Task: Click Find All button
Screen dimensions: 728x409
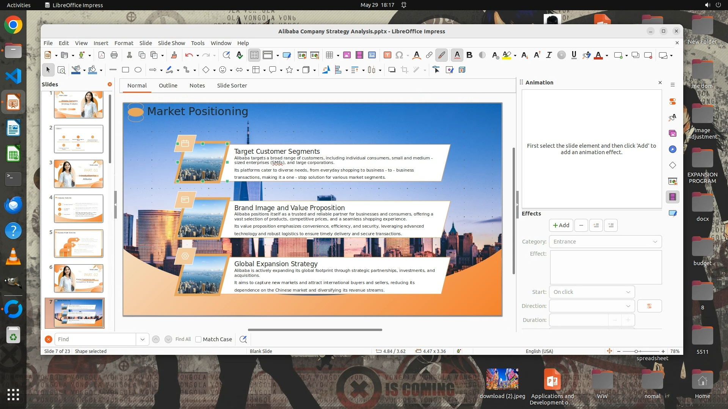Action: 183,339
